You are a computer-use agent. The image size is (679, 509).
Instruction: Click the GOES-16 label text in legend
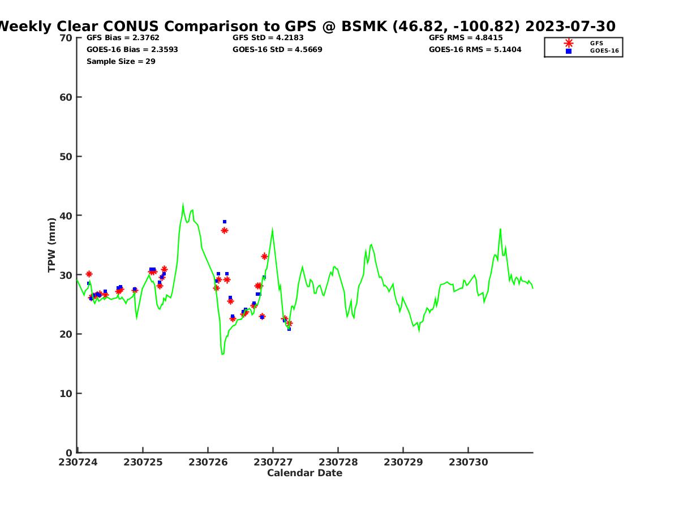coord(604,51)
